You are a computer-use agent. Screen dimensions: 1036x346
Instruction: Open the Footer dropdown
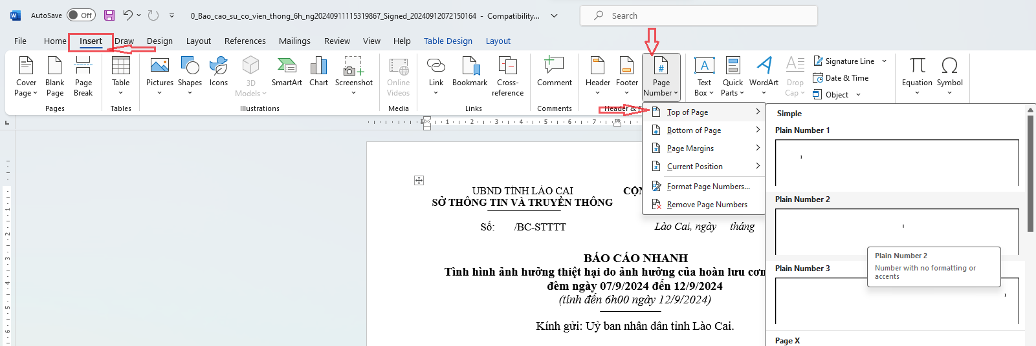pos(626,76)
